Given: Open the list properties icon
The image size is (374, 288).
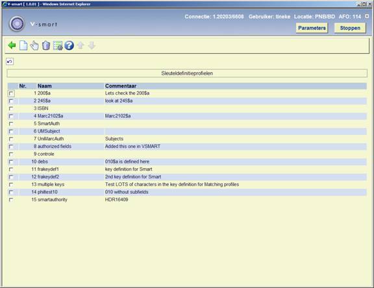Looking at the screenshot, I should 58,45.
